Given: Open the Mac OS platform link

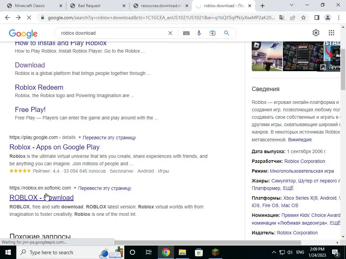Looking at the screenshot, I should tap(290, 205).
